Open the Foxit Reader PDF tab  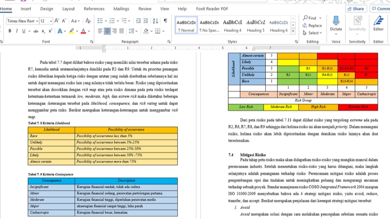point(212,9)
